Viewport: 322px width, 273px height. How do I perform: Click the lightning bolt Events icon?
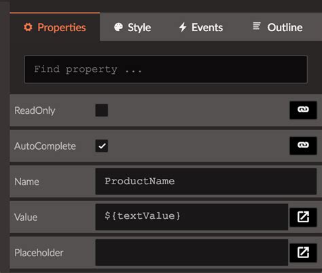coord(183,27)
